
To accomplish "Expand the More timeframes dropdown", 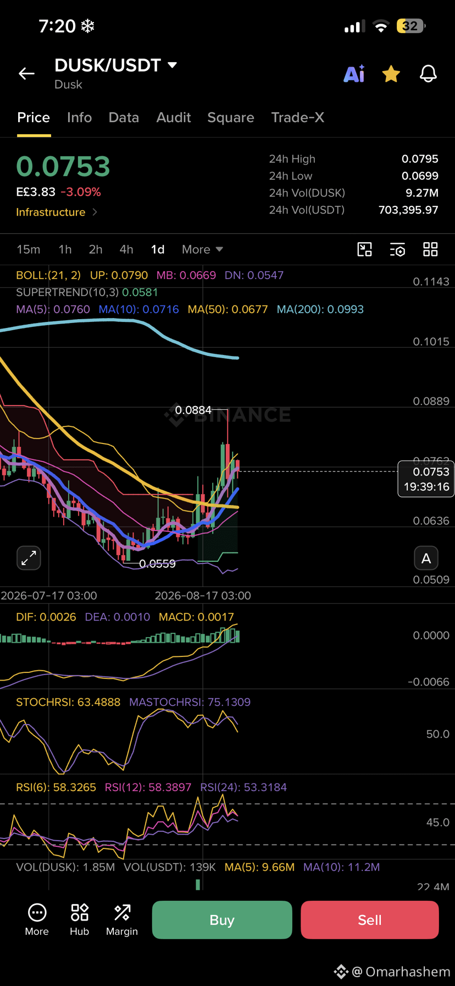I will 202,250.
